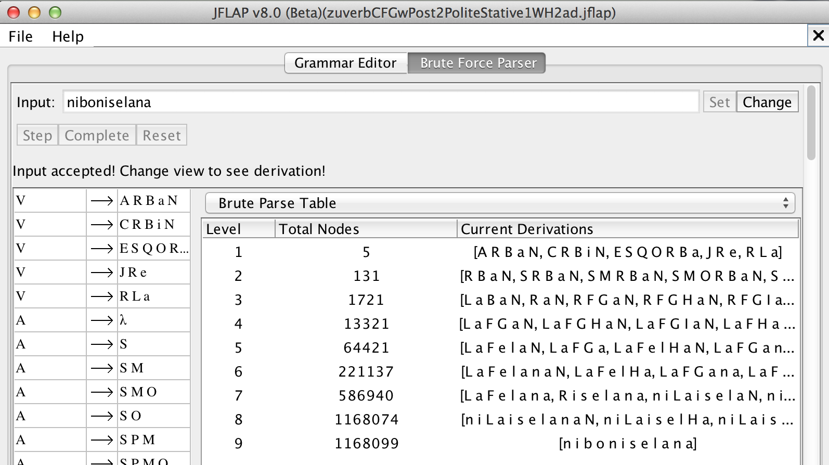829x465 pixels.
Task: Click the derivations cell starting [L a B a N, R a N
Action: pos(628,300)
